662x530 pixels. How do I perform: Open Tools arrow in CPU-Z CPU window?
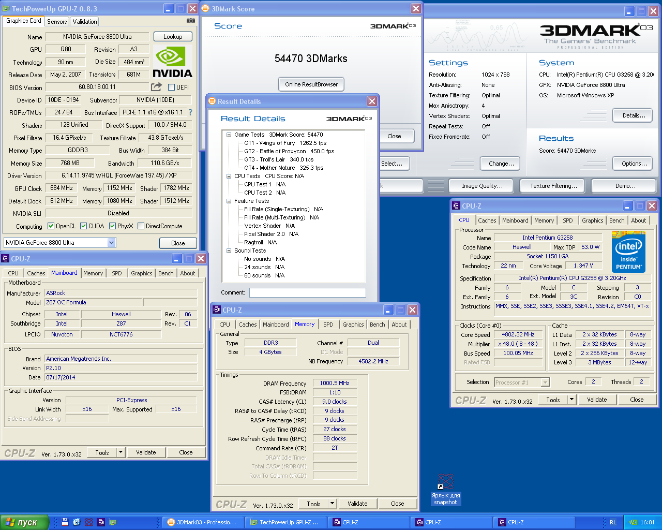571,400
